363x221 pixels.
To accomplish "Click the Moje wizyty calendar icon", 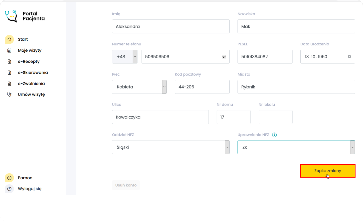I will click(x=9, y=50).
